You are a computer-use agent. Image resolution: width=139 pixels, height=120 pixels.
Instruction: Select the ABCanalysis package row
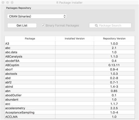click(69, 57)
